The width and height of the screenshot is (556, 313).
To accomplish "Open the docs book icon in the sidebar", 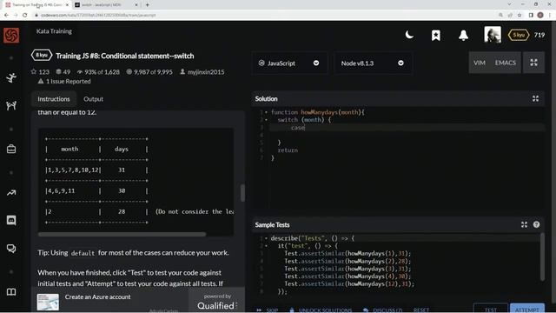I will tap(11, 292).
